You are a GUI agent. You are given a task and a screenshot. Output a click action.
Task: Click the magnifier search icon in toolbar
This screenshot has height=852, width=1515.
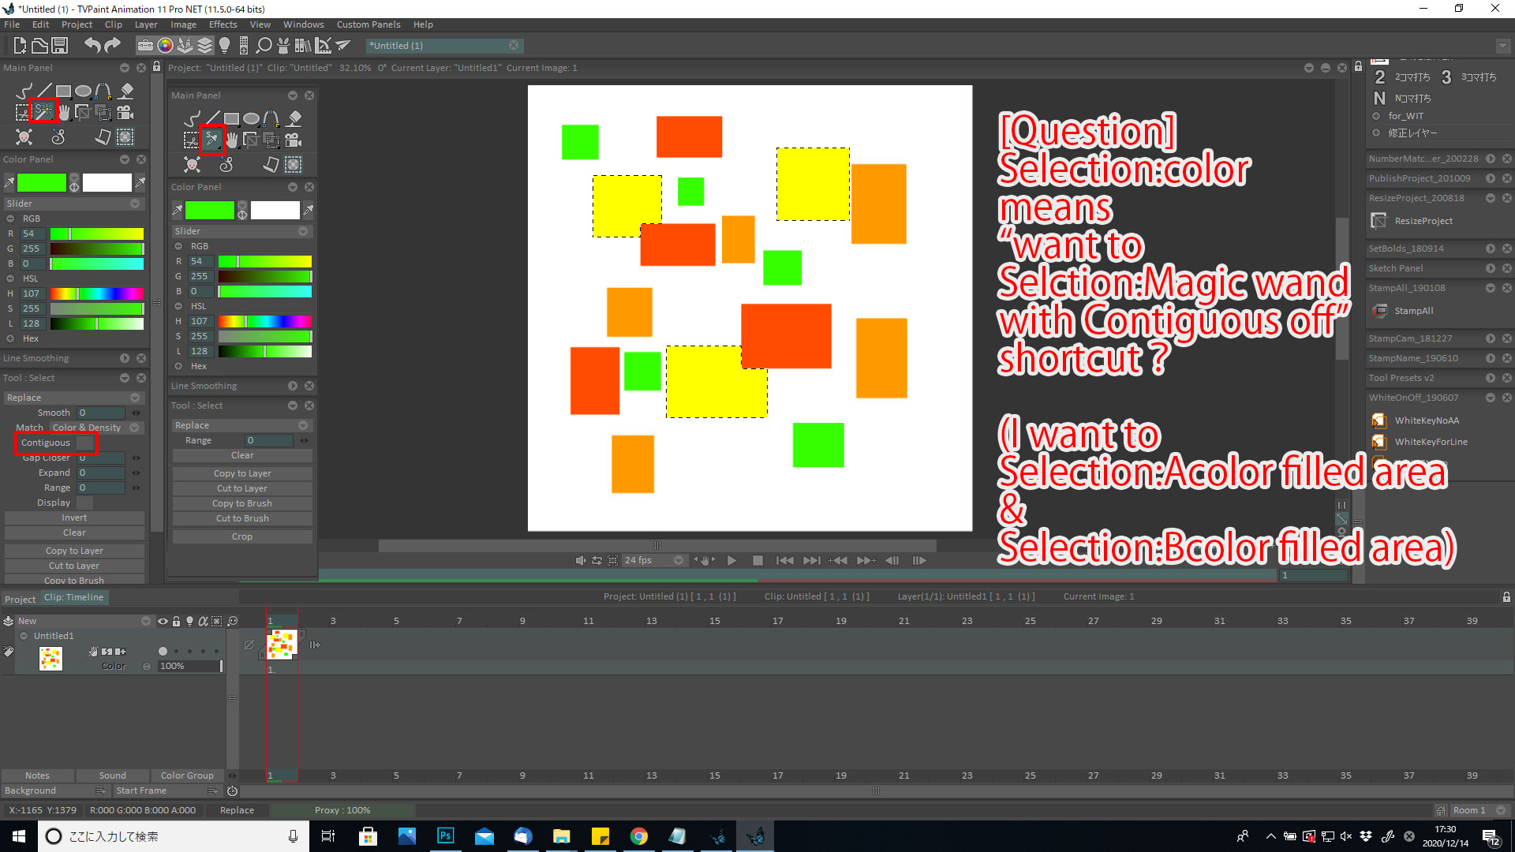point(264,45)
